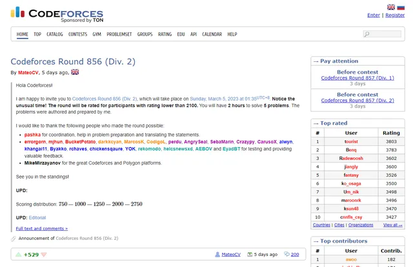Screen dimensions: 413x267
Task: Click the UK flag beside post date
Action: click(75, 72)
